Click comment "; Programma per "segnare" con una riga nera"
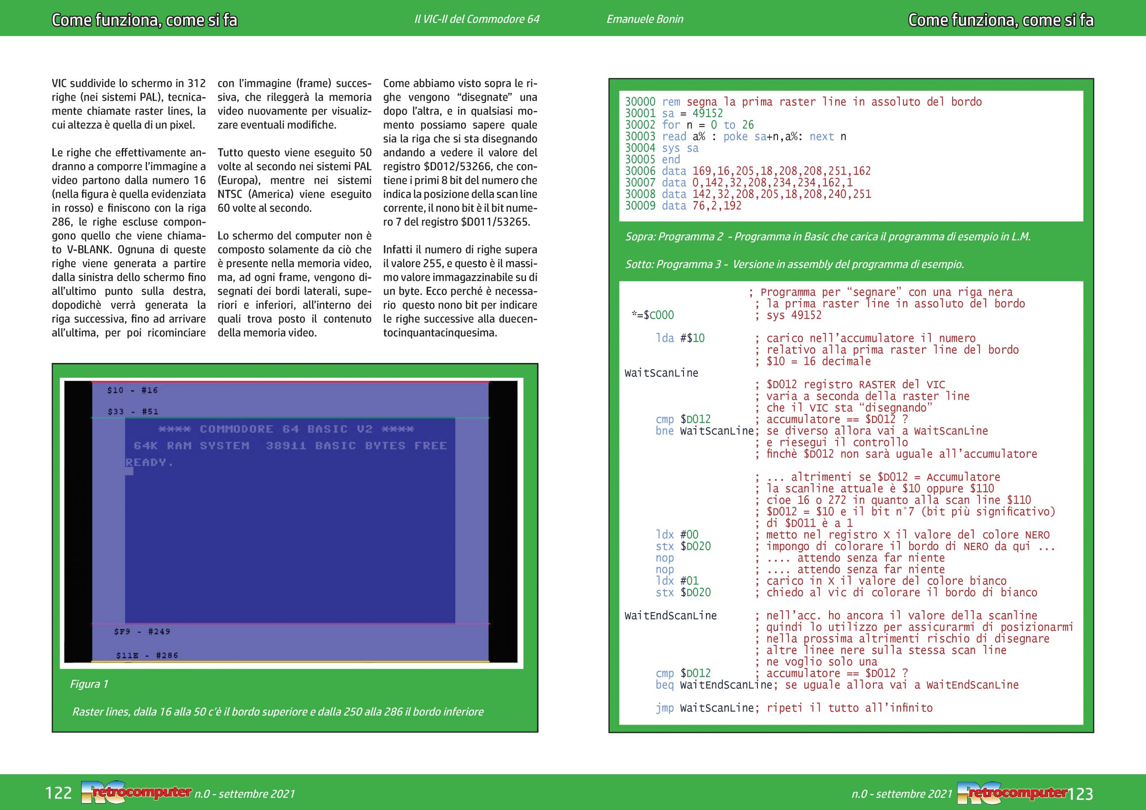The width and height of the screenshot is (1146, 810). click(880, 292)
